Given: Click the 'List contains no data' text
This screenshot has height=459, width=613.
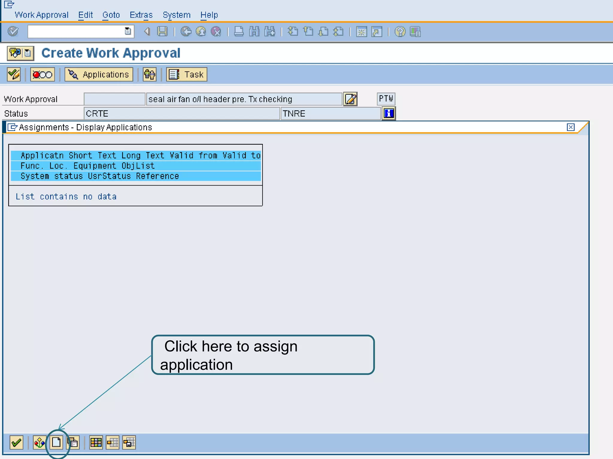Looking at the screenshot, I should coord(66,197).
